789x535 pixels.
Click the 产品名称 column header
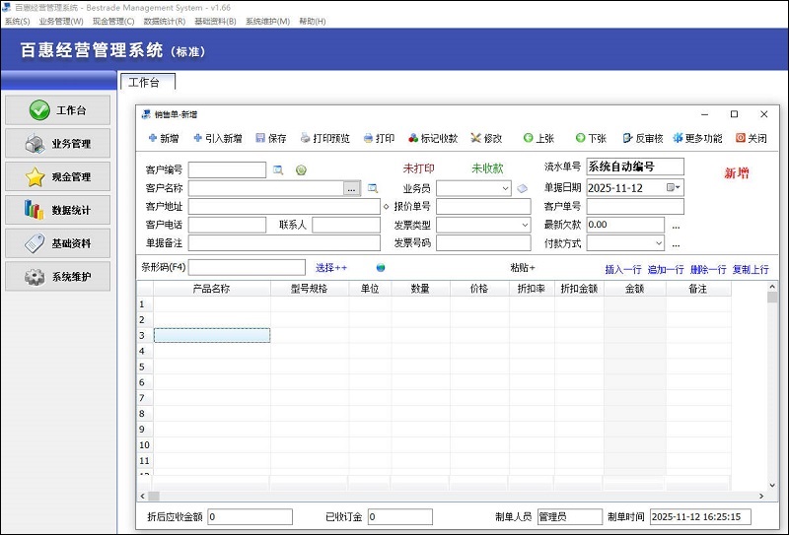coord(211,289)
